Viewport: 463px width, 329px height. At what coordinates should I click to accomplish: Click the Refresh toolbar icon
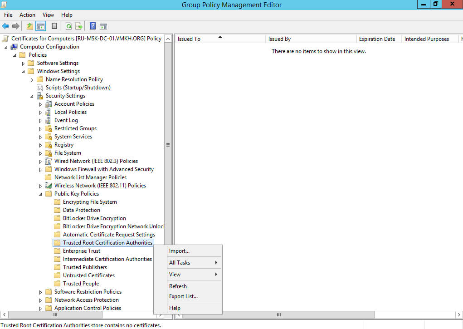68,26
